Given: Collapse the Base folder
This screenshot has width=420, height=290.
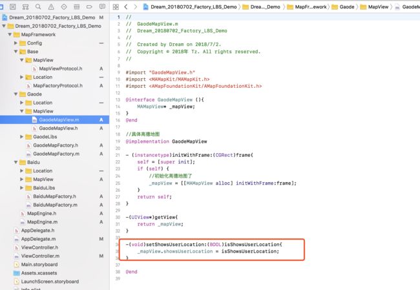Looking at the screenshot, I should click(16, 52).
